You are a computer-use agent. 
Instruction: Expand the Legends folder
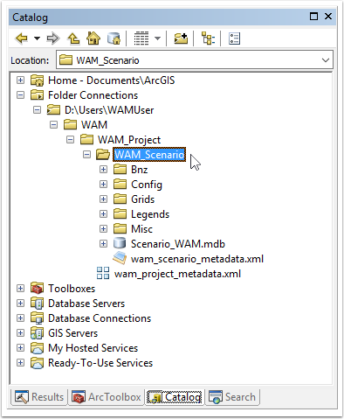point(103,214)
